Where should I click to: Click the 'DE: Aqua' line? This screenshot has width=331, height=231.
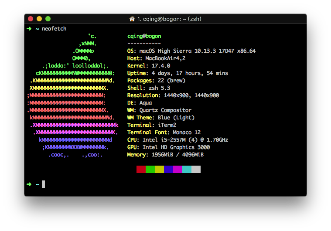pos(140,103)
